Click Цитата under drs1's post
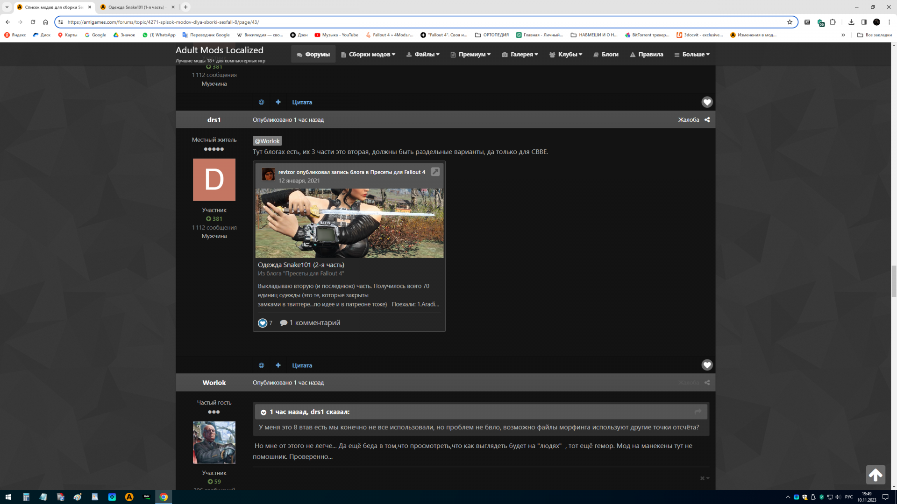Viewport: 897px width, 504px height. (x=302, y=365)
